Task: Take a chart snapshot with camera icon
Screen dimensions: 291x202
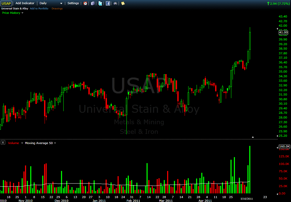Action: [x=116, y=3]
